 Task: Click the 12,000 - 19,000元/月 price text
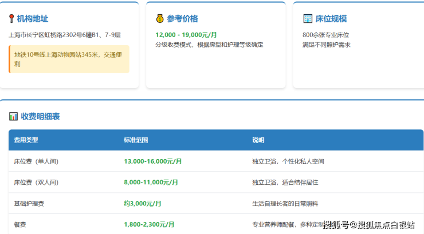186,35
